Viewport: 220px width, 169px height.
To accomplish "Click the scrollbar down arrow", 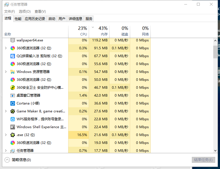I will tap(215, 151).
